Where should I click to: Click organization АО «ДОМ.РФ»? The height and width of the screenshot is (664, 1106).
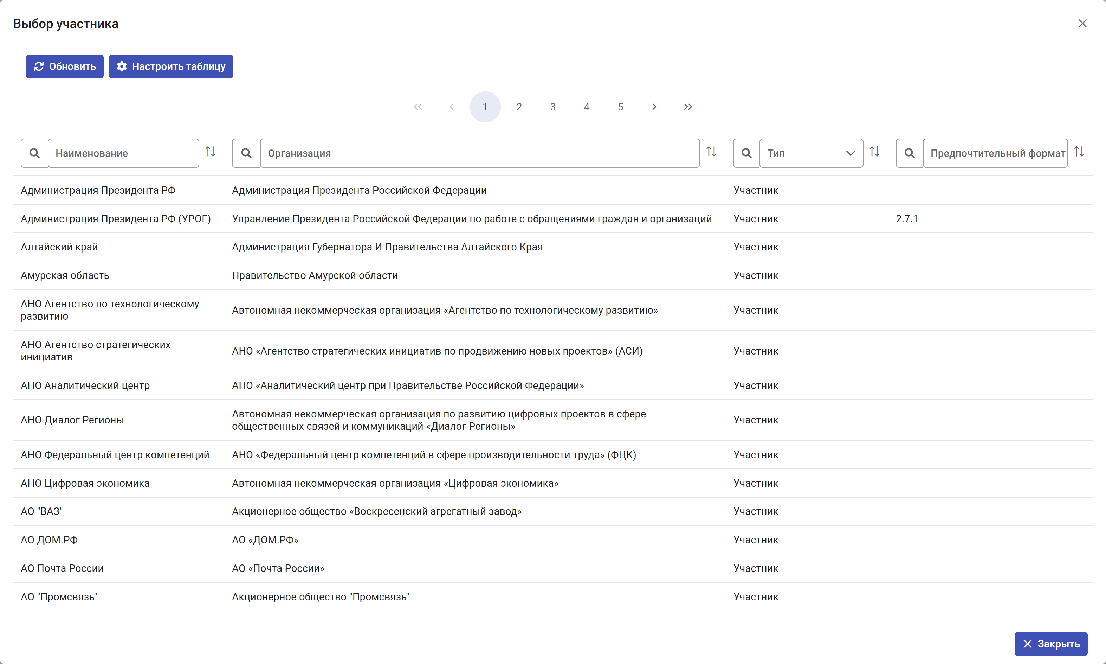265,539
